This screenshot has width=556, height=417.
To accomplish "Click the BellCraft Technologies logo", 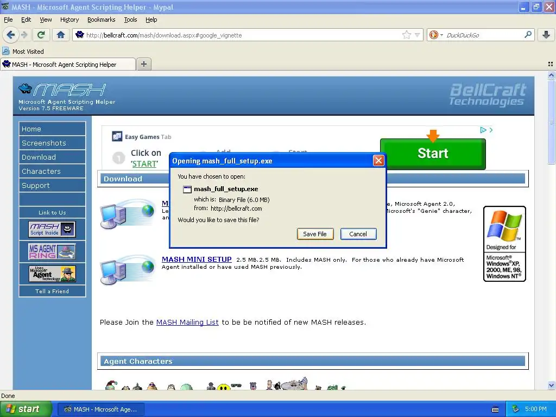I will 488,94.
